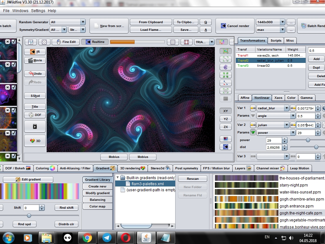The height and width of the screenshot is (244, 325).
Task: Click the dotted grid in green frame icon
Action: pos(226,91)
